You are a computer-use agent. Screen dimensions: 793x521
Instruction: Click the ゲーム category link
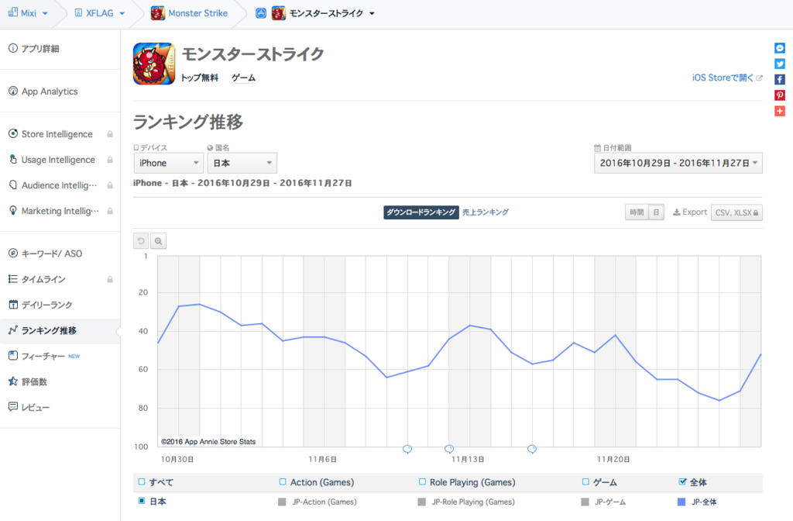tap(243, 78)
